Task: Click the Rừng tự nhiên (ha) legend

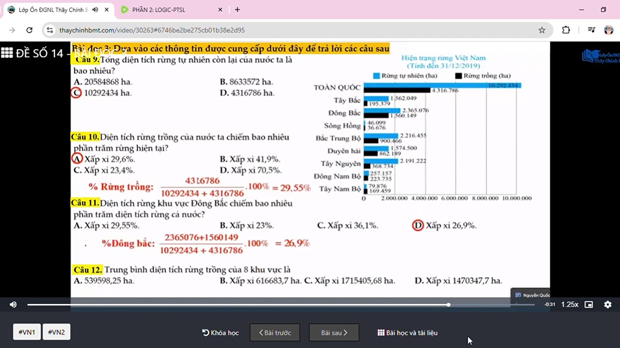Action: click(405, 76)
